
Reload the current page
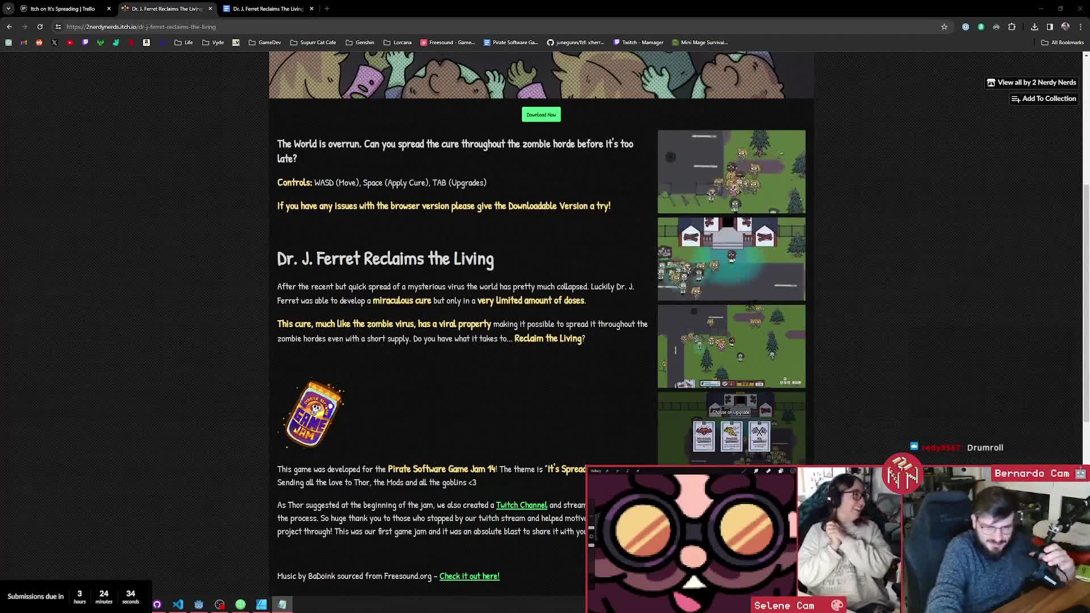[x=40, y=27]
